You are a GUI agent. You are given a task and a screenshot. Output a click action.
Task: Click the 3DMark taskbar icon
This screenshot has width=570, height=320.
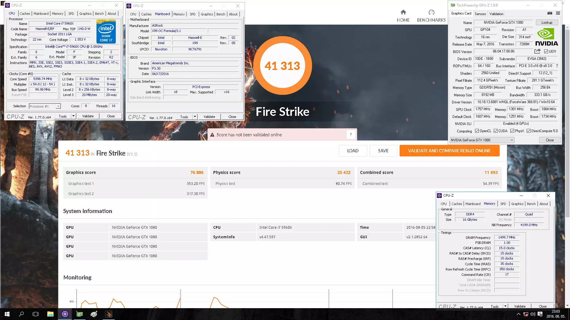(x=109, y=314)
